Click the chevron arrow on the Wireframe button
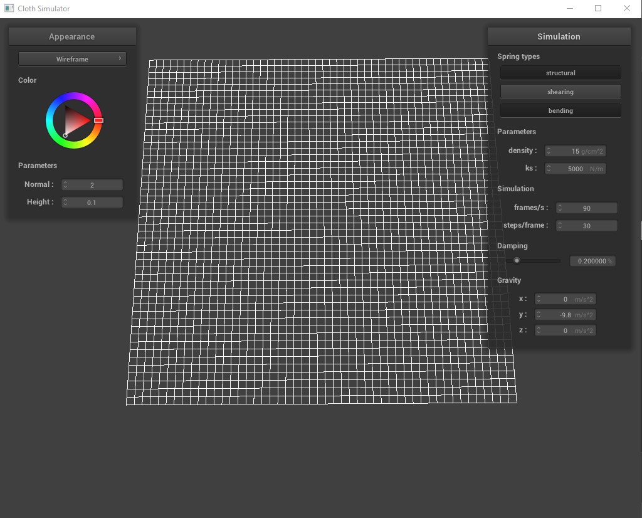 [x=120, y=59]
